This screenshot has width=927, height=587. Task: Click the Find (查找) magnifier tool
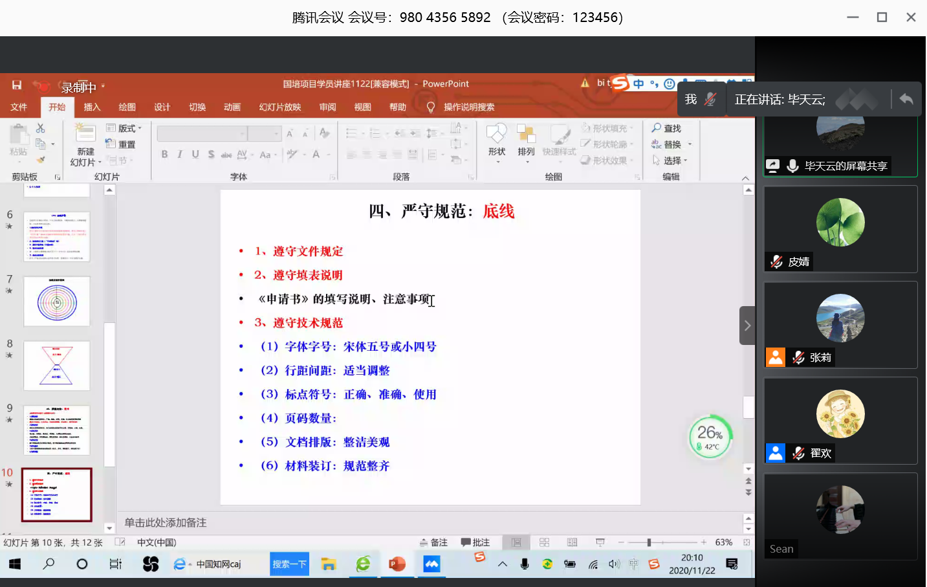[666, 128]
